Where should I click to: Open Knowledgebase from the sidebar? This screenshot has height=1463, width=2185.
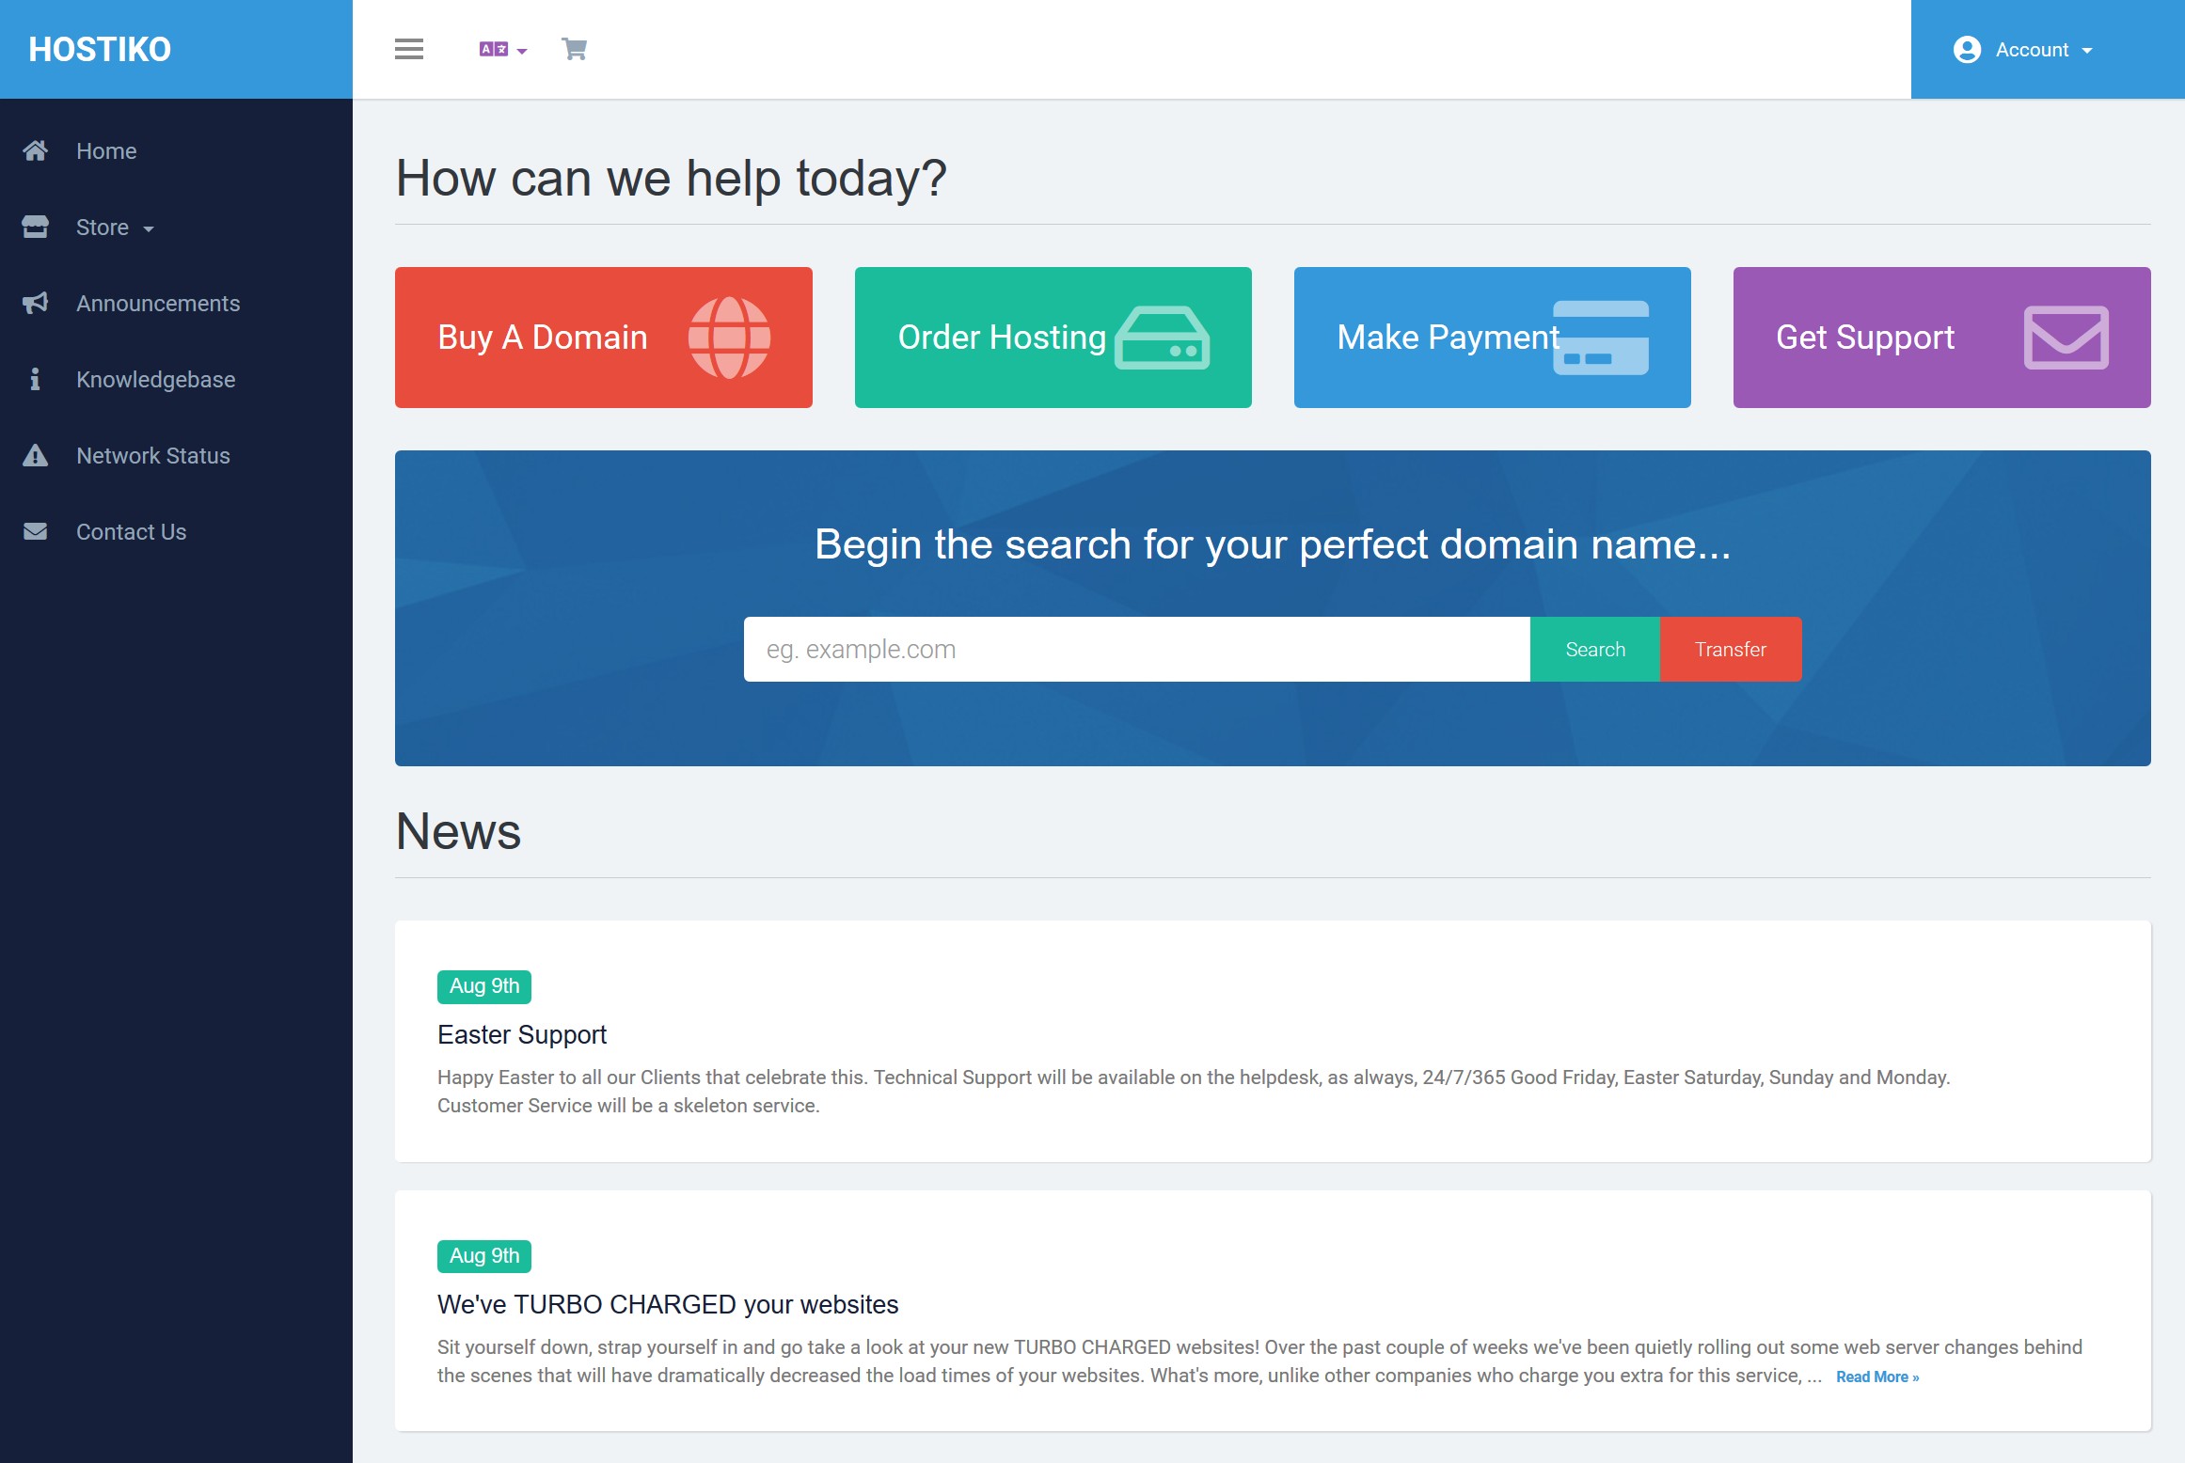point(155,380)
